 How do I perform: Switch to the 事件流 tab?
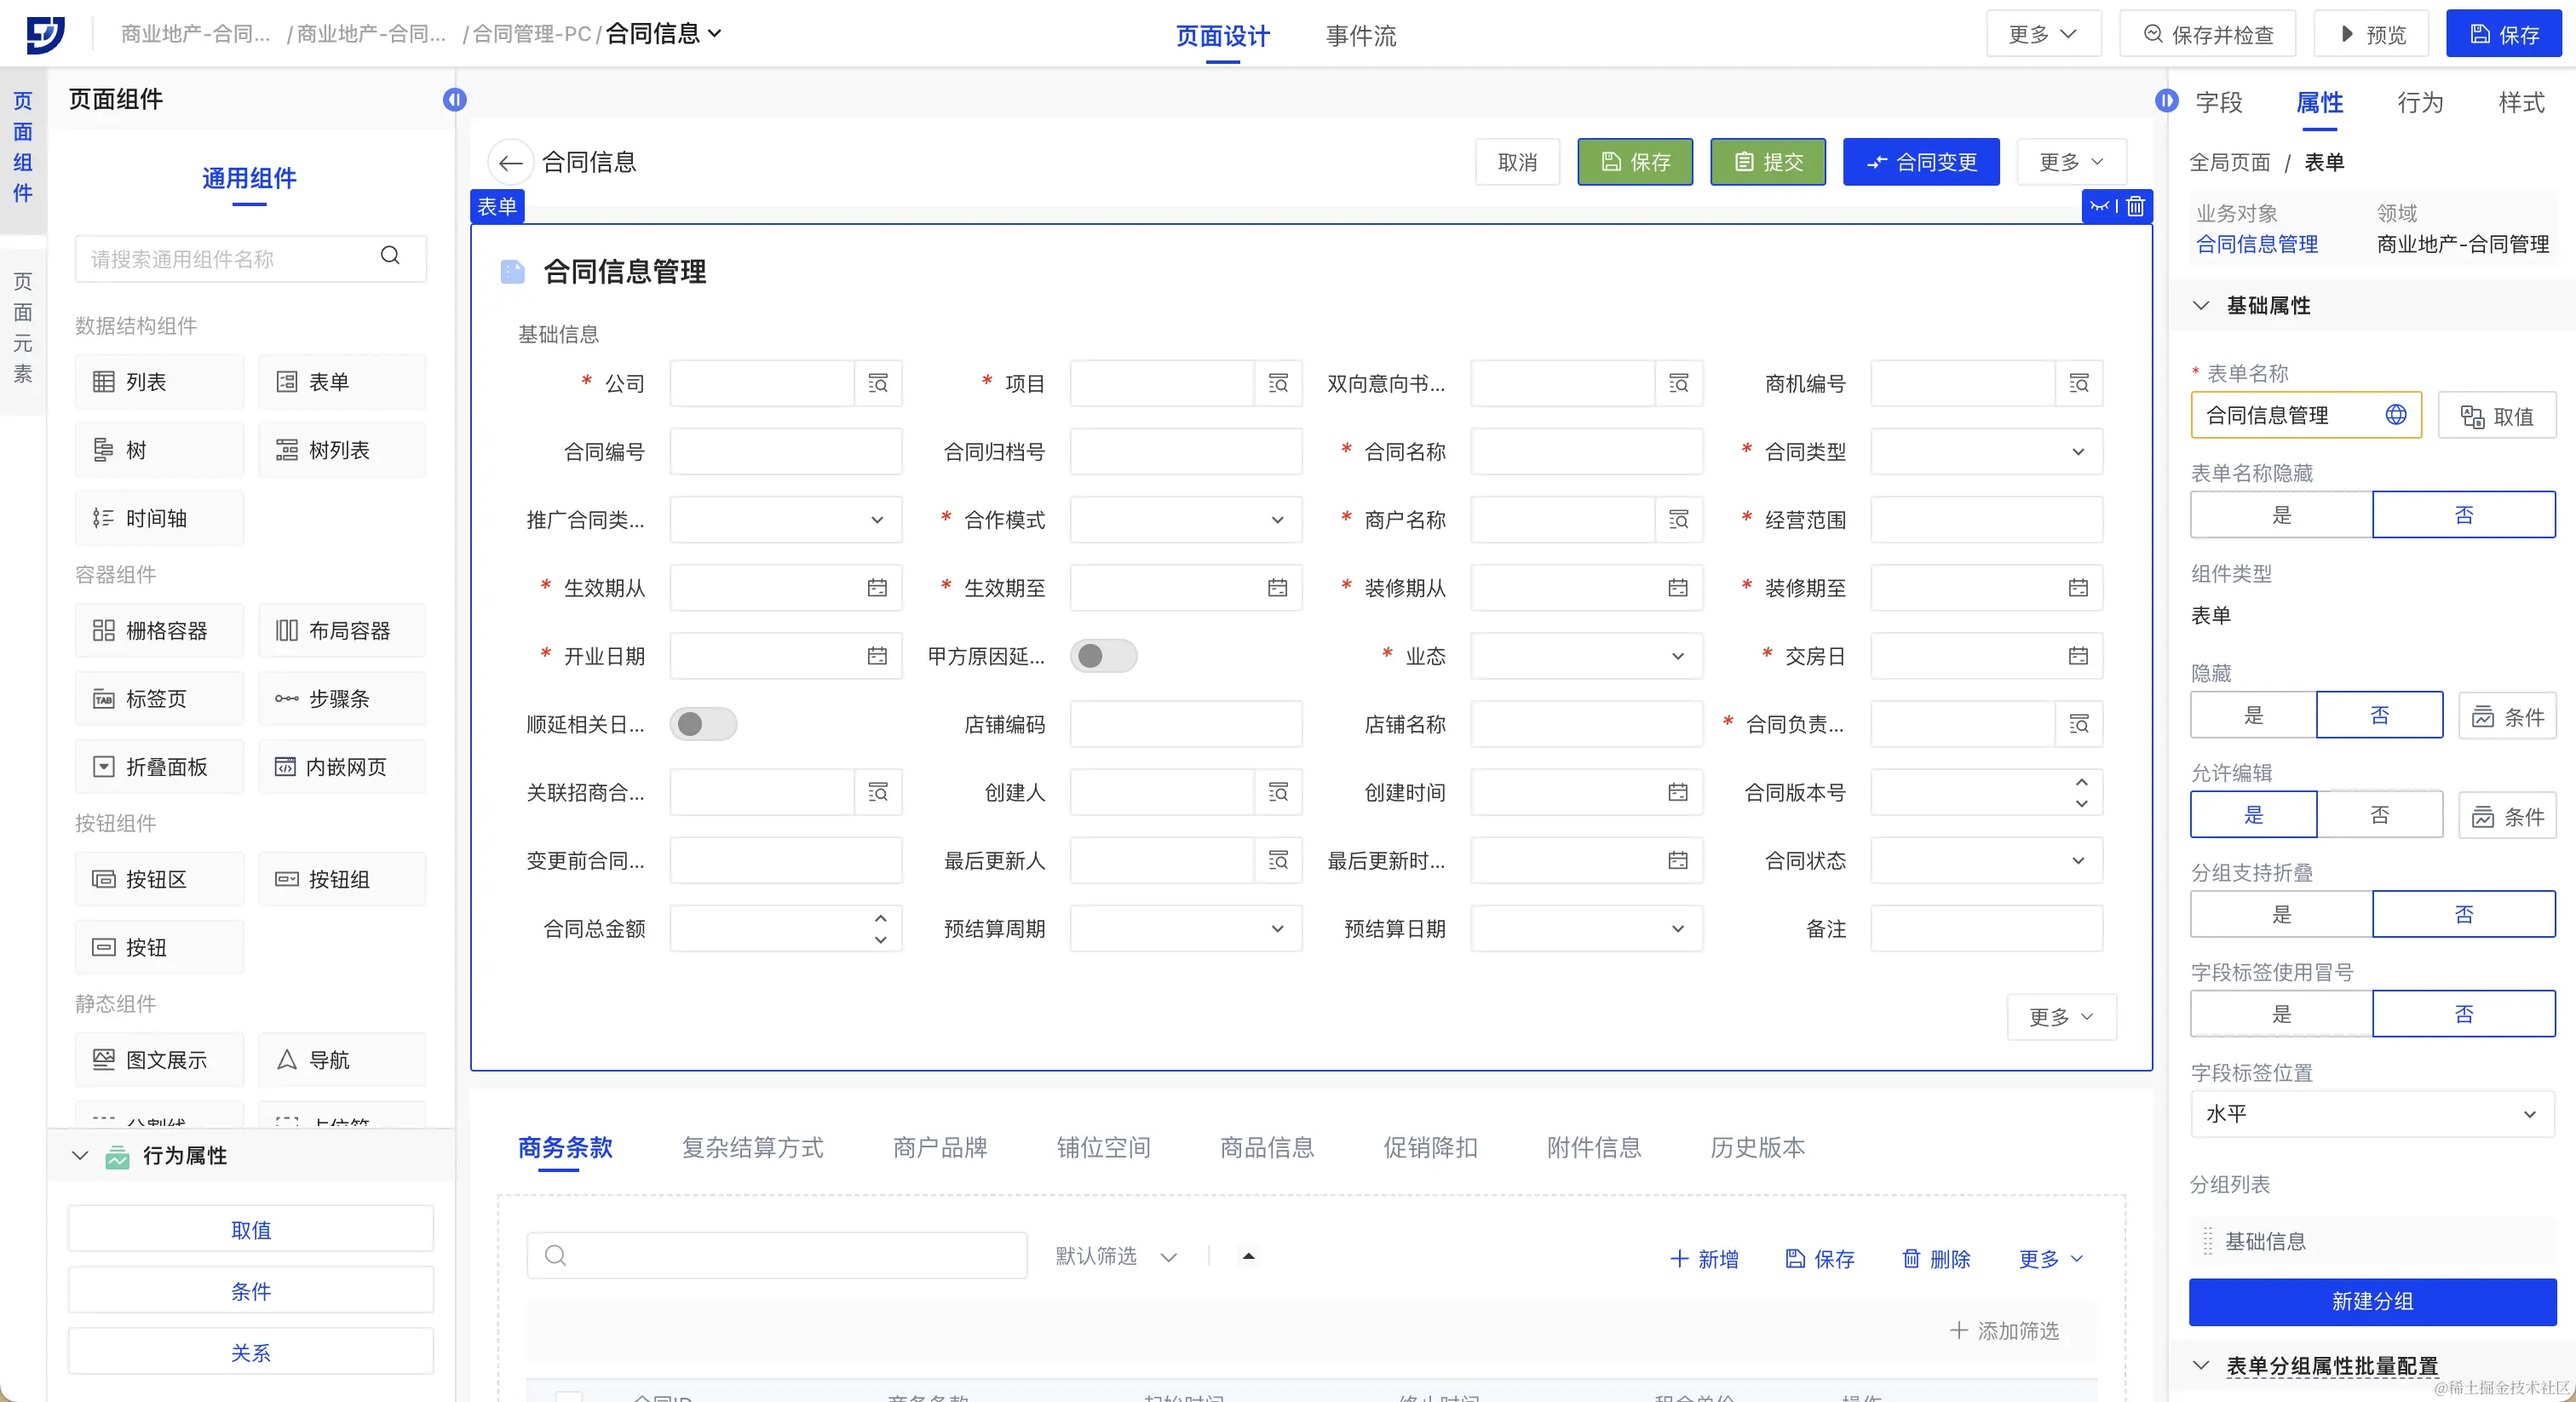click(x=1360, y=36)
